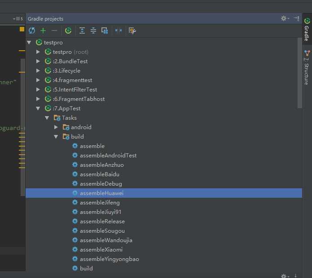Detach external project using minus icon
Screen dimensions: 312x278
pos(54,30)
